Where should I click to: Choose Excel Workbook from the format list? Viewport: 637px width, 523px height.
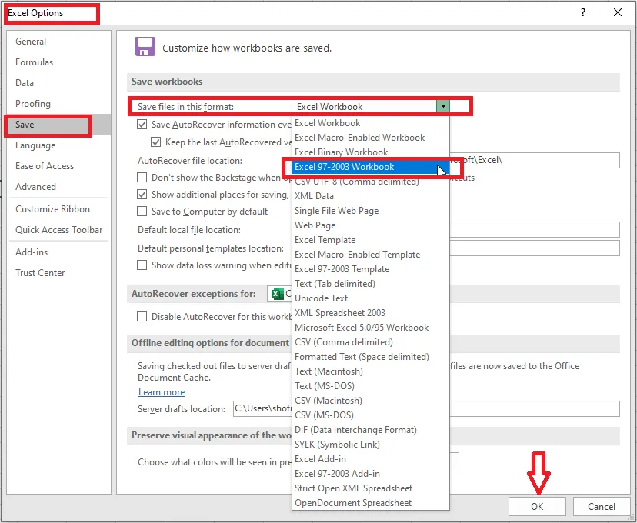(x=371, y=123)
